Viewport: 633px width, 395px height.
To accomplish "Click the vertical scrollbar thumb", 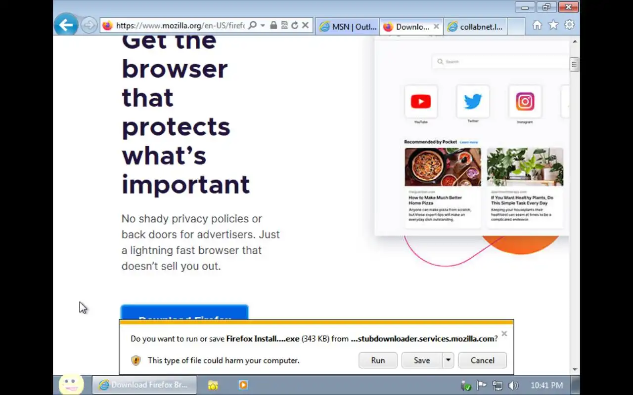I will coord(574,65).
